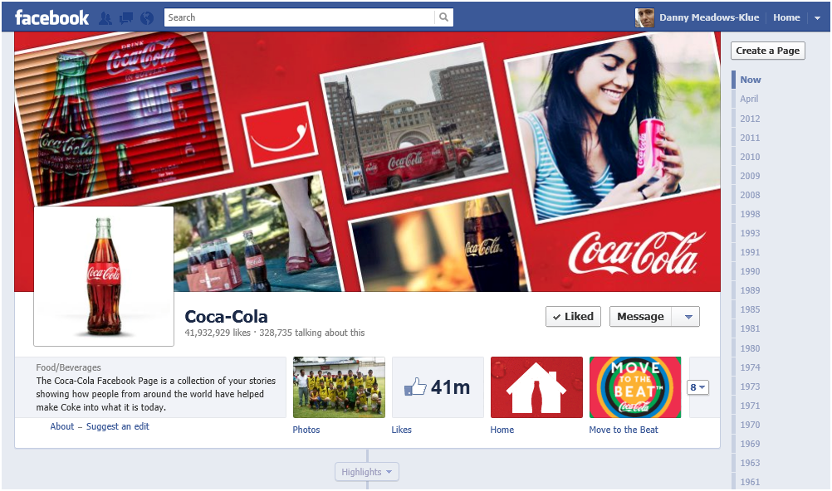Toggle the Liked button for Coca-Cola

click(573, 317)
